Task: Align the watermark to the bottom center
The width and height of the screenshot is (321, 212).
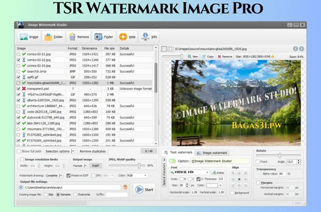Action: (x=239, y=185)
